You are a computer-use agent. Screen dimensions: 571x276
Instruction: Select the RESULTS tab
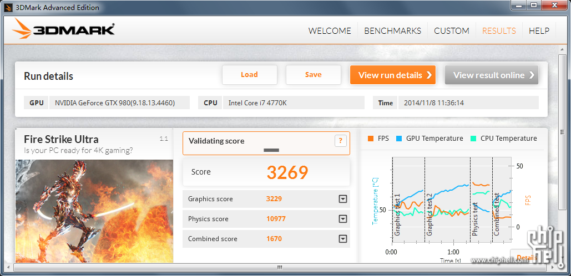[499, 31]
